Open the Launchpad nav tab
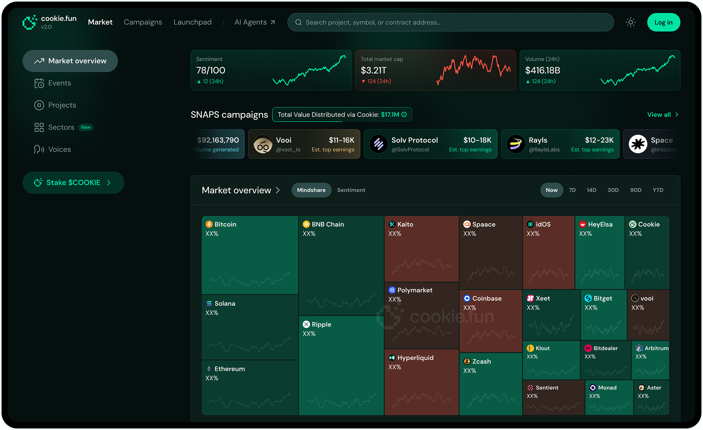Viewport: 703px width, 430px height. pyautogui.click(x=193, y=22)
